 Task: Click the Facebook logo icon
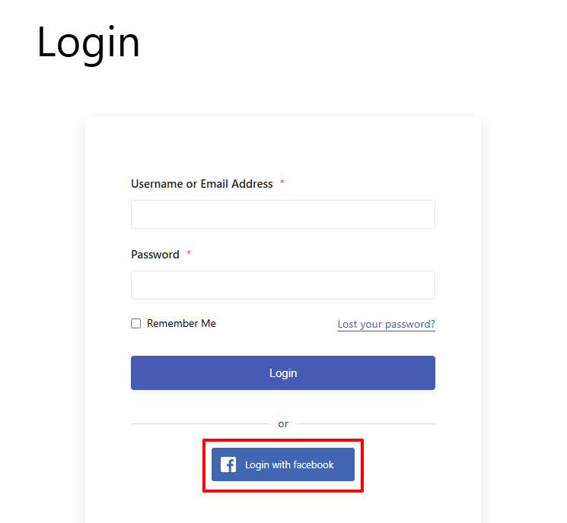coord(228,464)
